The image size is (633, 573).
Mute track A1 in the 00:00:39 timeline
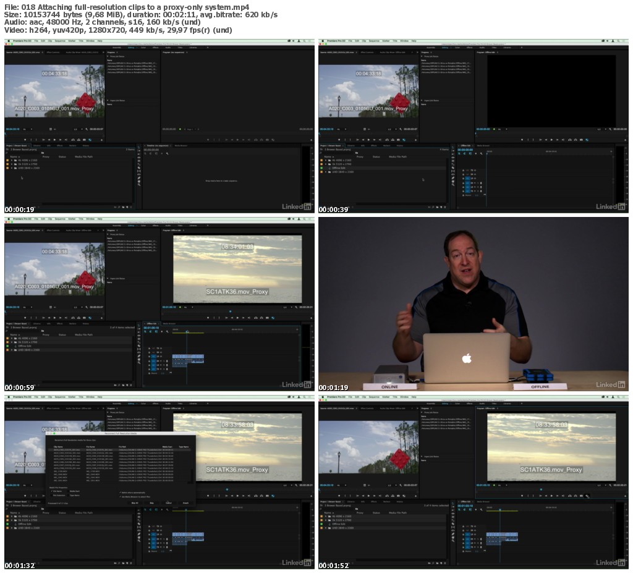[x=474, y=183]
